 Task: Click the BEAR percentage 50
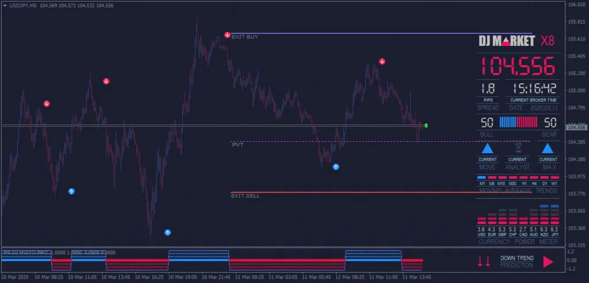tap(550, 122)
